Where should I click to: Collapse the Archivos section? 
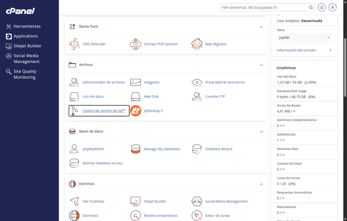point(261,65)
